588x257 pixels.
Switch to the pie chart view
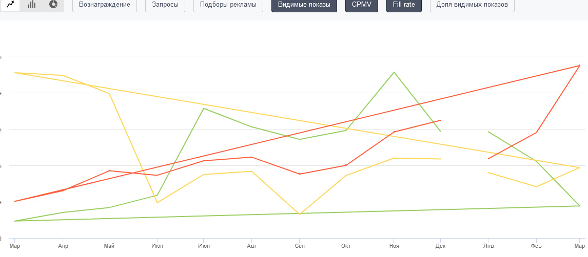[x=53, y=5]
